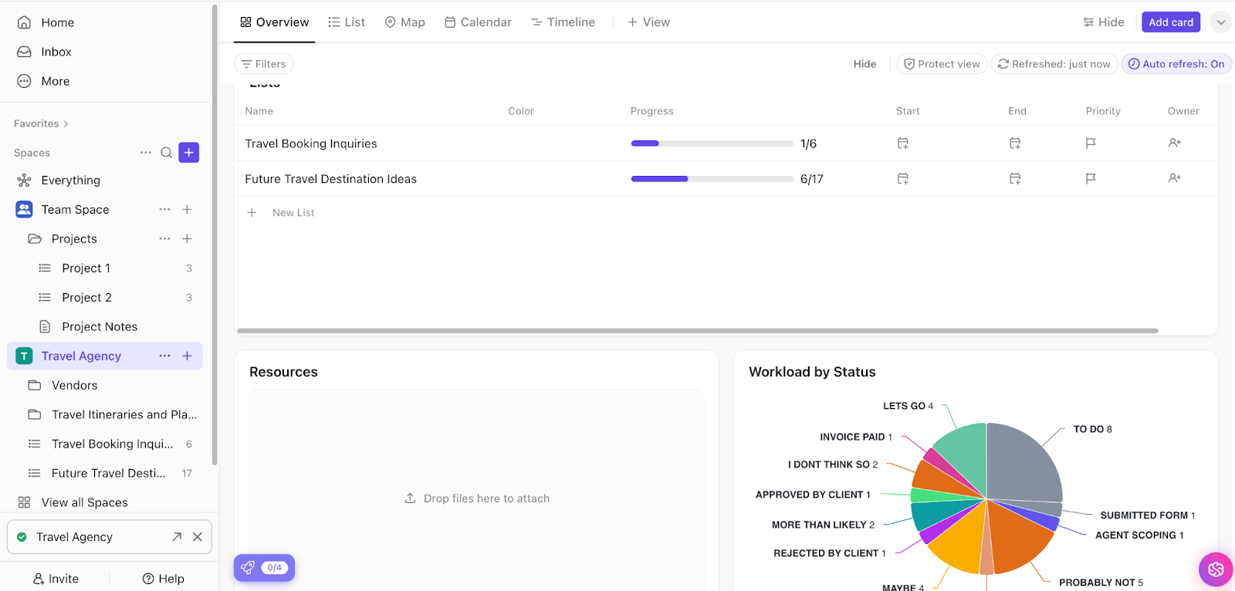Click the purple create Space plus button
The height and width of the screenshot is (591, 1235).
point(189,153)
